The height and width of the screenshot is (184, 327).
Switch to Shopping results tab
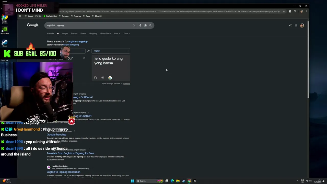(93, 33)
